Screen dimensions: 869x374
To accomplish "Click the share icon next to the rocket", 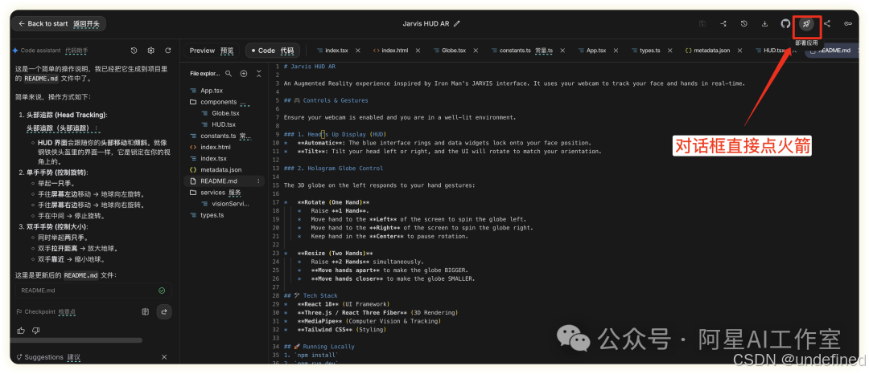I will [x=827, y=24].
